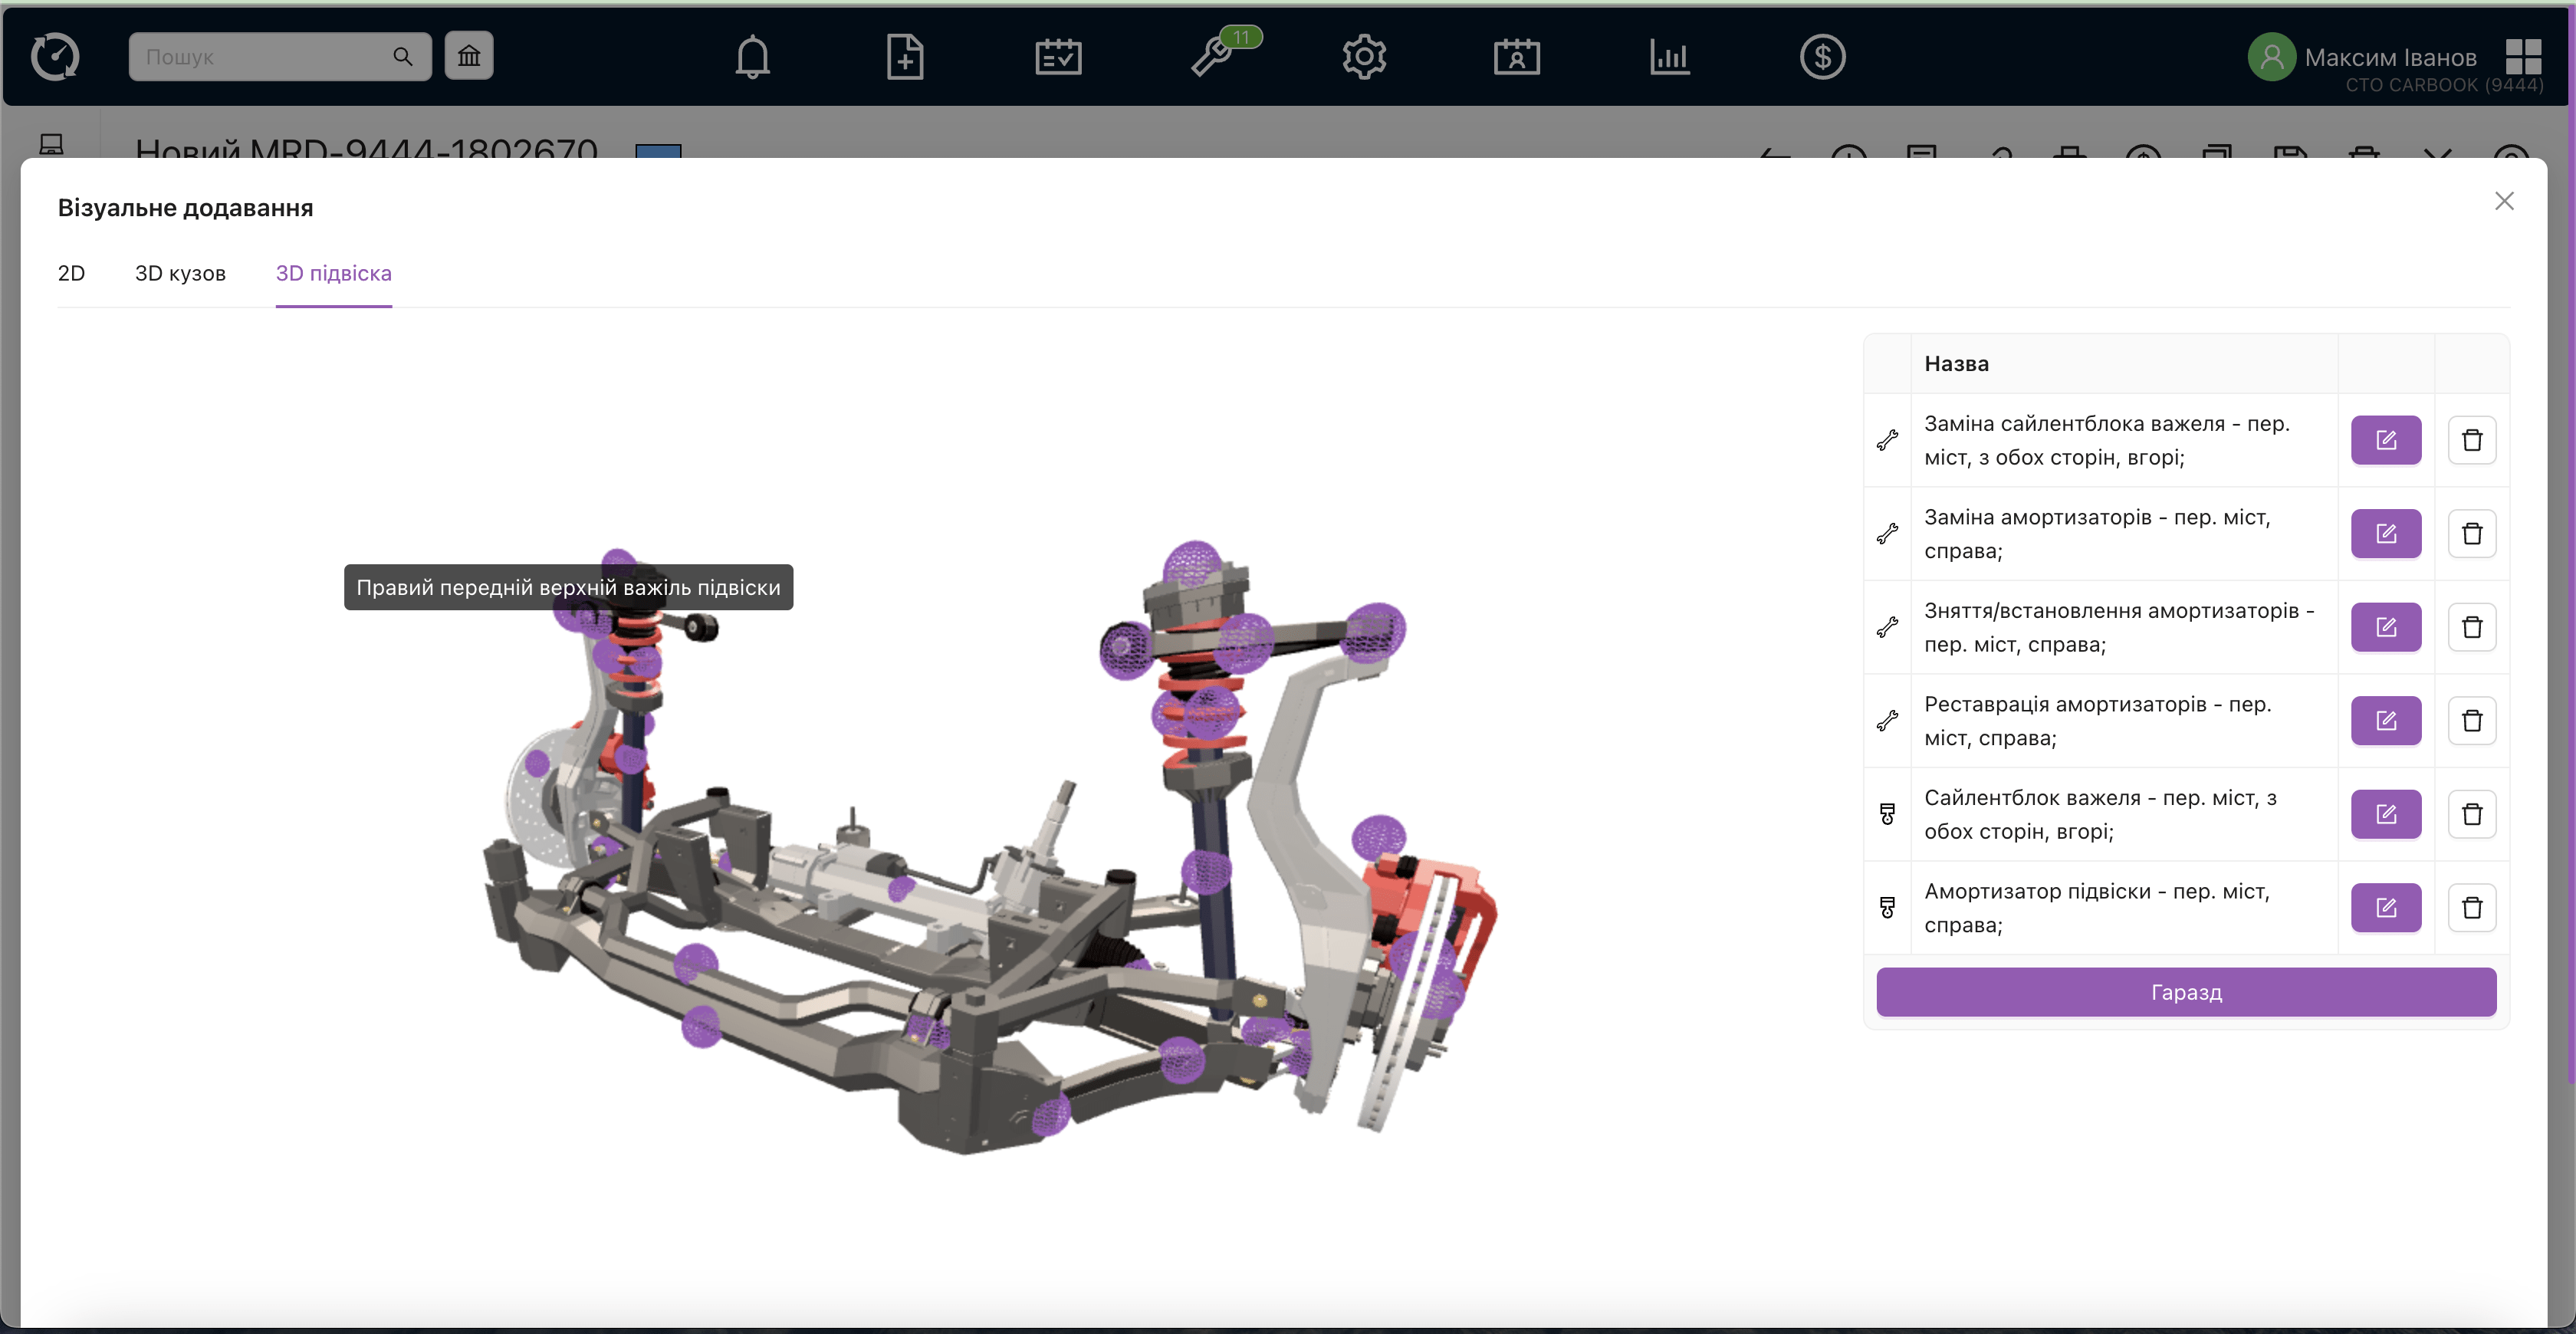Open the apps grid menu icon

2523,57
